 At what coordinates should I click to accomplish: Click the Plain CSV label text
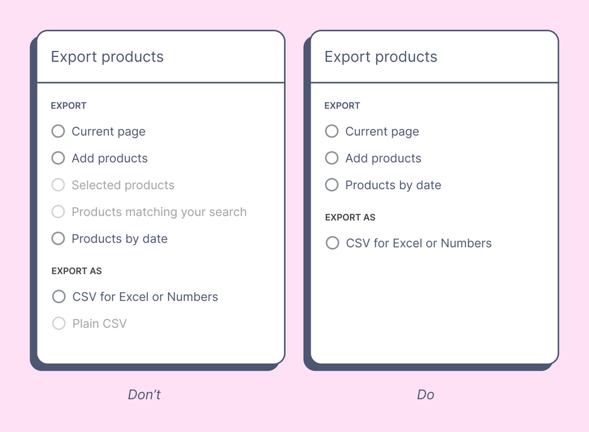click(100, 324)
